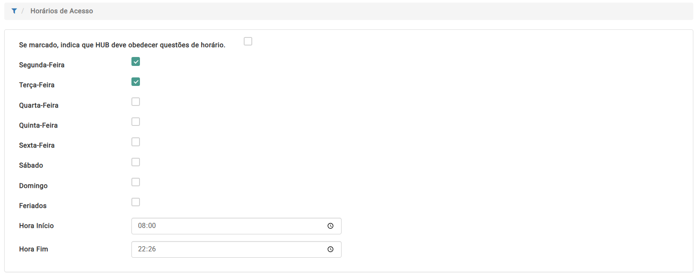Click the filter funnel icon in breadcrumb
The width and height of the screenshot is (698, 279).
[x=14, y=11]
